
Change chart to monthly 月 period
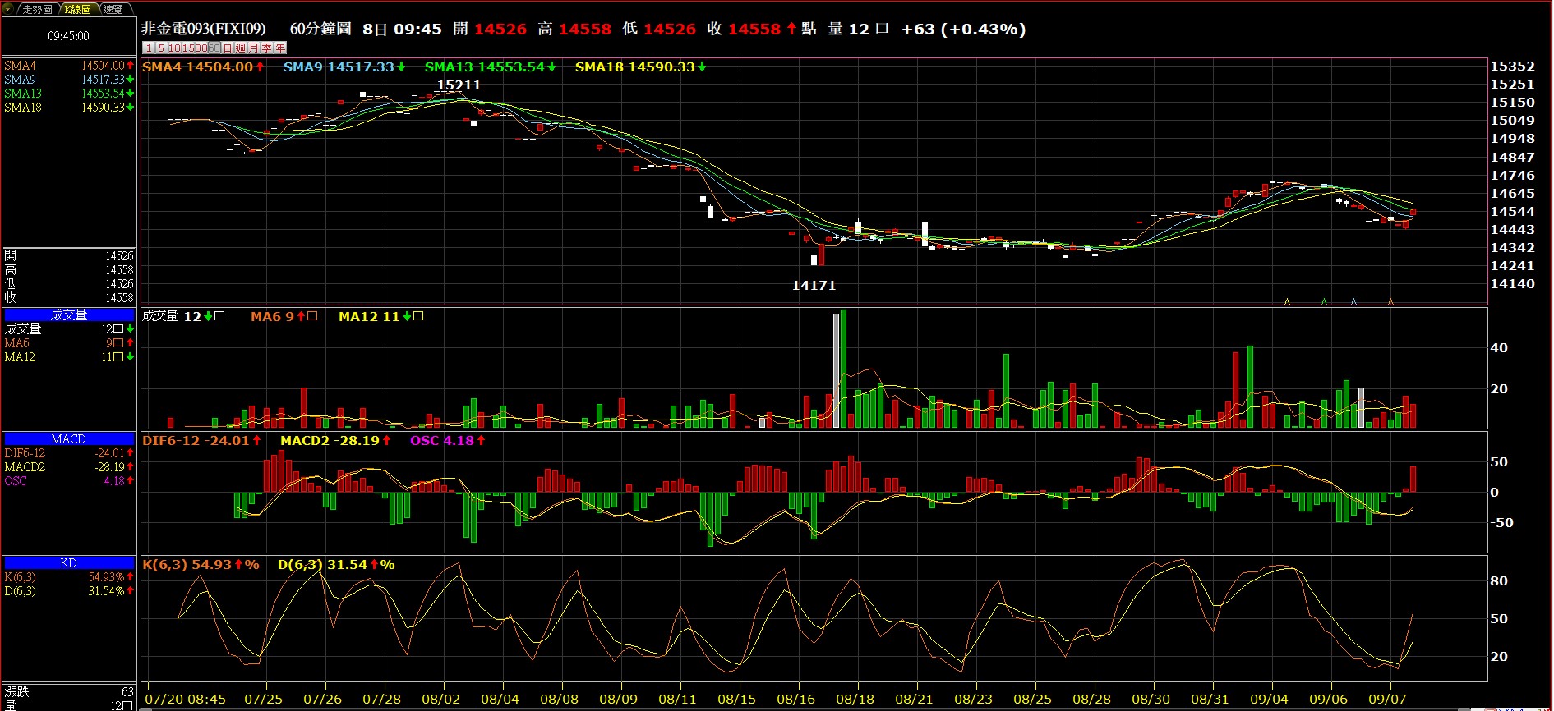pyautogui.click(x=254, y=48)
